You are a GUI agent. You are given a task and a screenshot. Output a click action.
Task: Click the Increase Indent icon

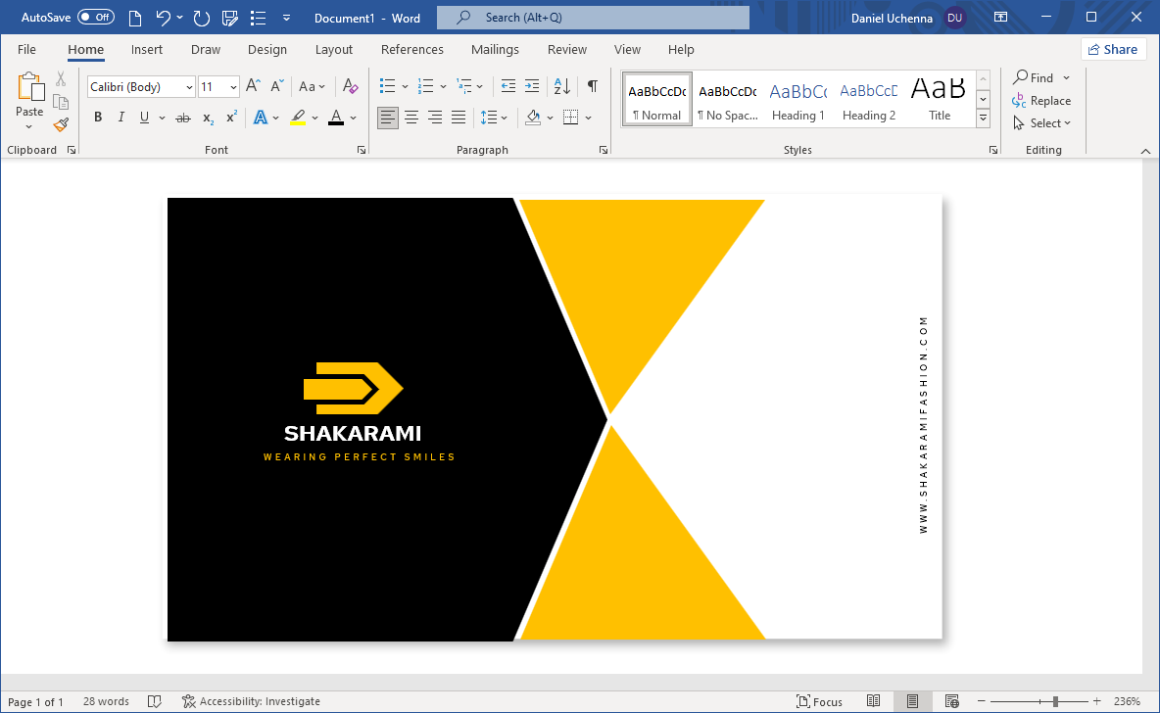pyautogui.click(x=532, y=86)
